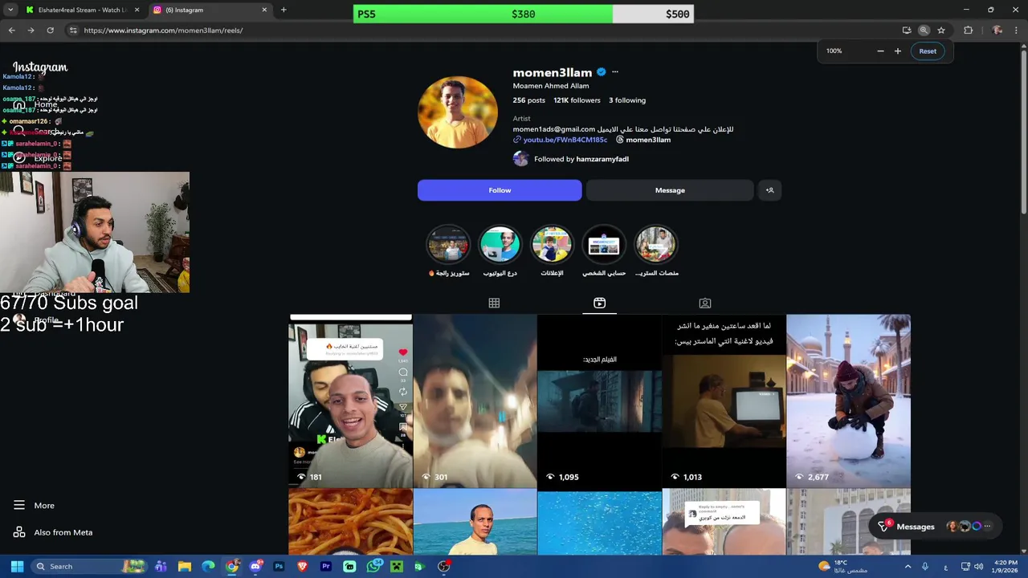
Task: Click the magnifier zoom icon in address bar
Action: pos(924,31)
